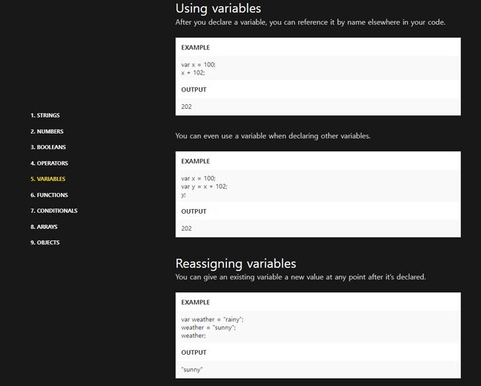Navigate to the Functions chapter
Viewport: 481px width, 386px height.
[49, 195]
